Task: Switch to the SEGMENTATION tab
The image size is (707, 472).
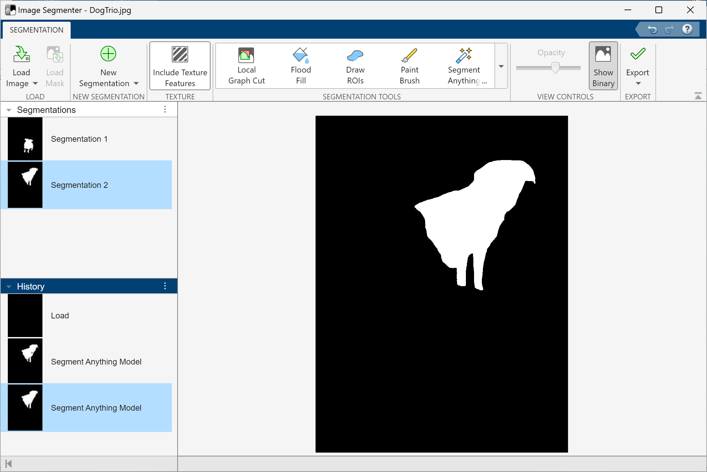Action: [37, 30]
